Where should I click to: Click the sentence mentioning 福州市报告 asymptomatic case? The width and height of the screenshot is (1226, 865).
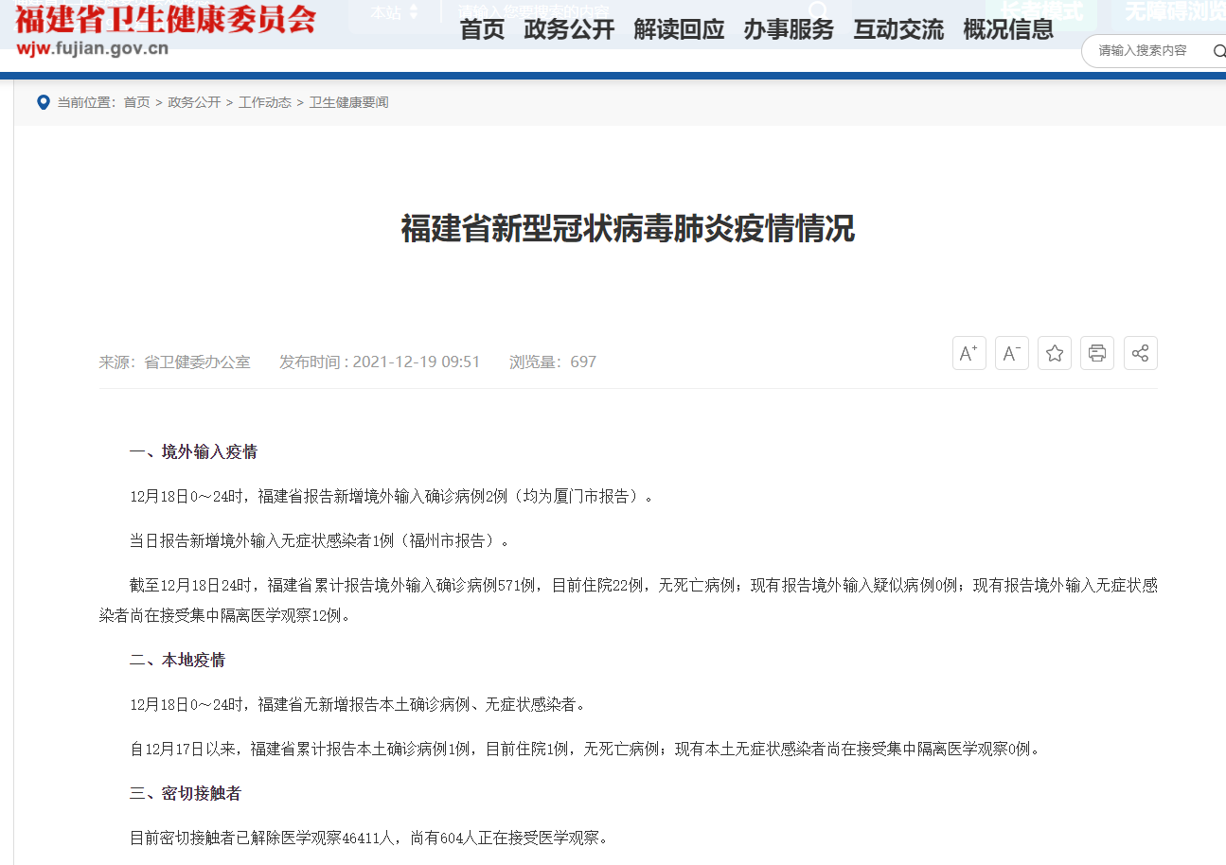point(320,541)
